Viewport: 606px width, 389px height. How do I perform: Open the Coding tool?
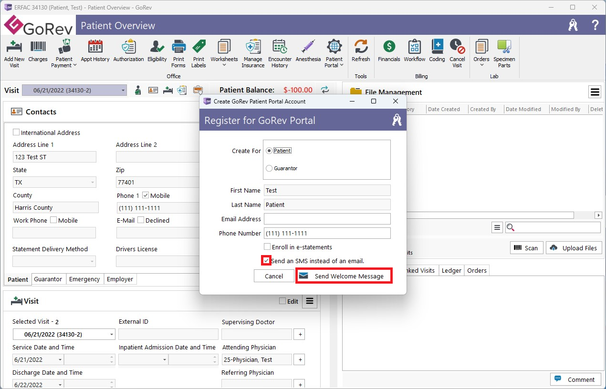pos(437,51)
